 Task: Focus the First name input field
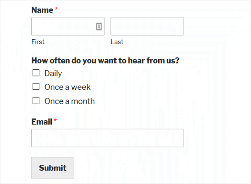click(68, 26)
